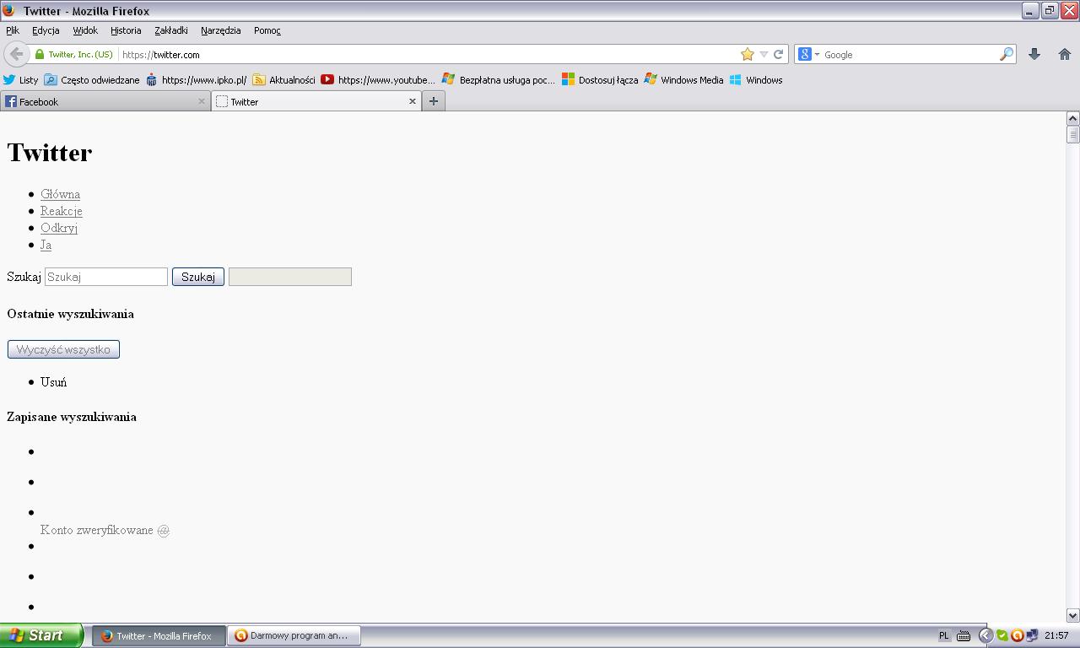Open the Często odwiedzane bookmarks folder
This screenshot has width=1080, height=648.
point(92,80)
